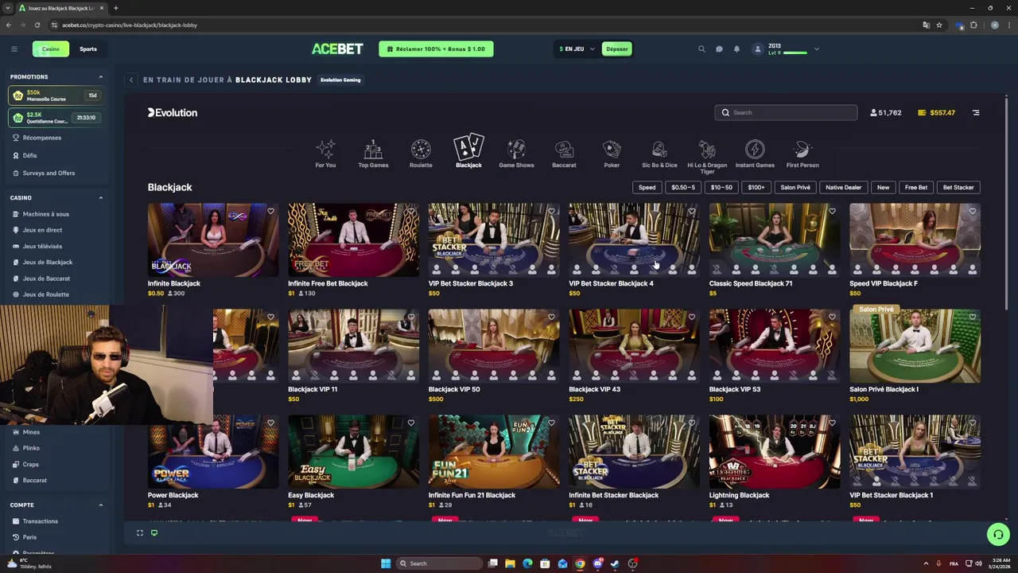Collapse the Casino sidebar section
Screen dimensions: 1018x573
tap(101, 197)
